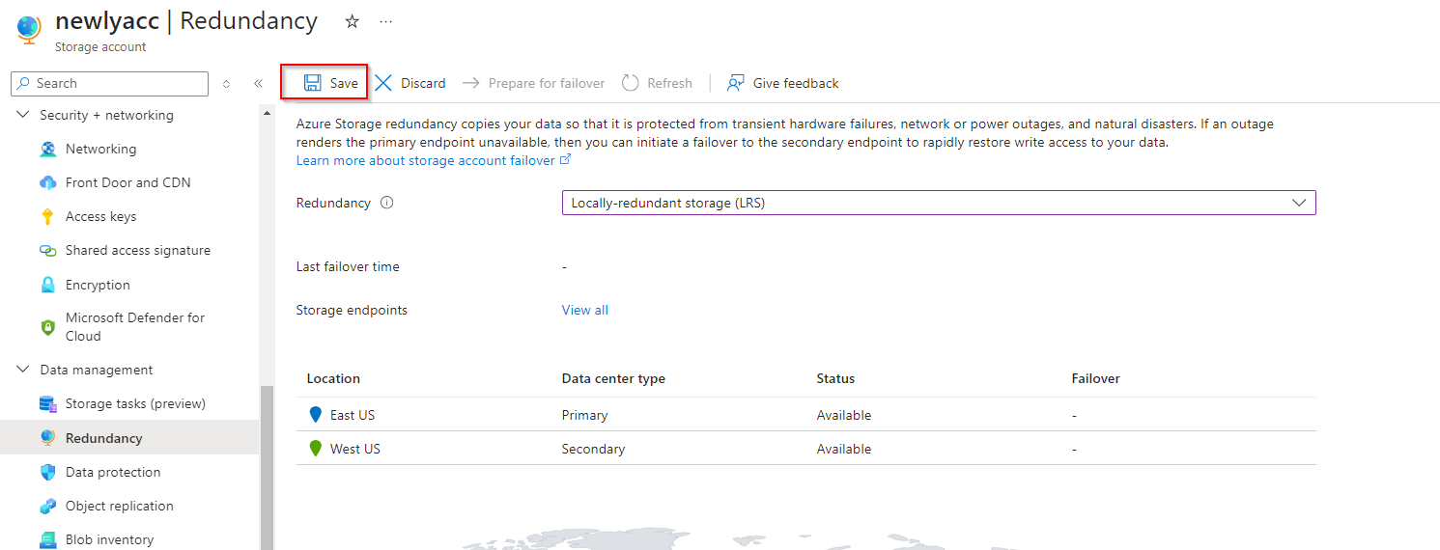Open the more options ellipsis menu
This screenshot has width=1440, height=550.
point(386,21)
